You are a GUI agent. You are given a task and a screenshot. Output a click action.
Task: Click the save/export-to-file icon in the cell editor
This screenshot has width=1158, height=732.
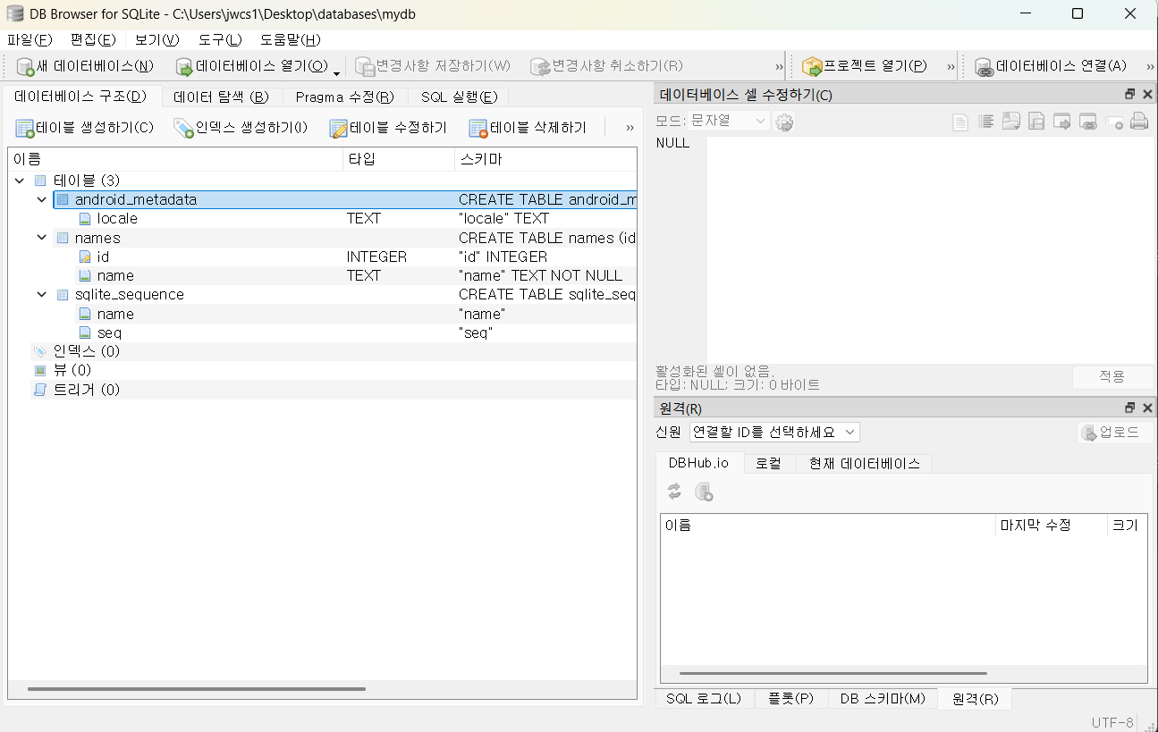(x=1037, y=122)
